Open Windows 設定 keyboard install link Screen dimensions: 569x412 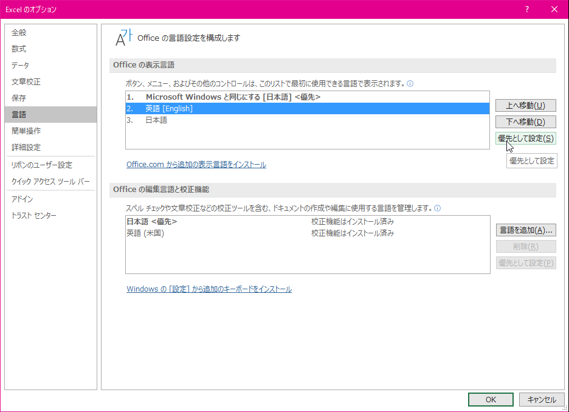(209, 289)
